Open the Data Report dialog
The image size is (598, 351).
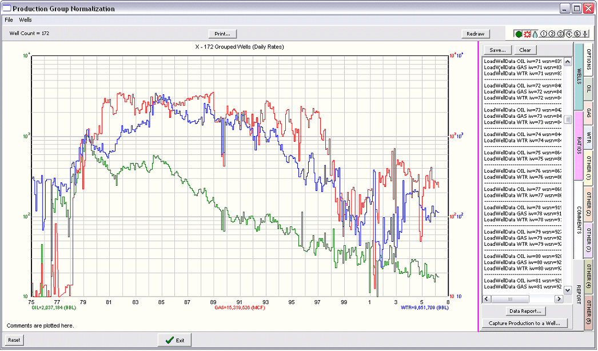[525, 311]
